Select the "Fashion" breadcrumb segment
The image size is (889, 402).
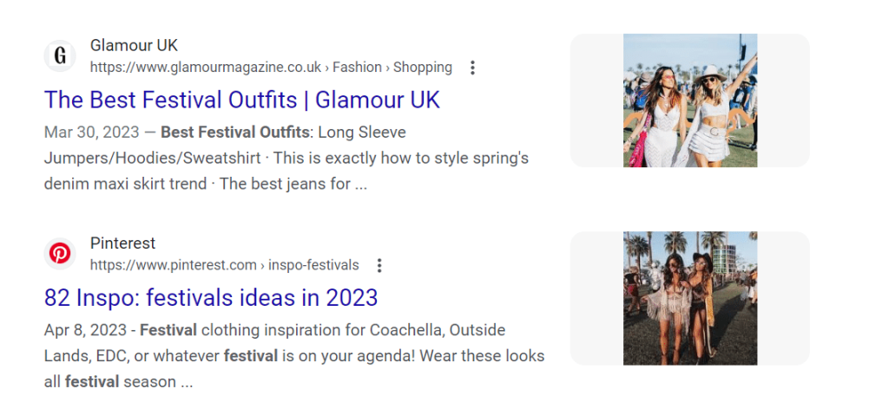pyautogui.click(x=357, y=68)
